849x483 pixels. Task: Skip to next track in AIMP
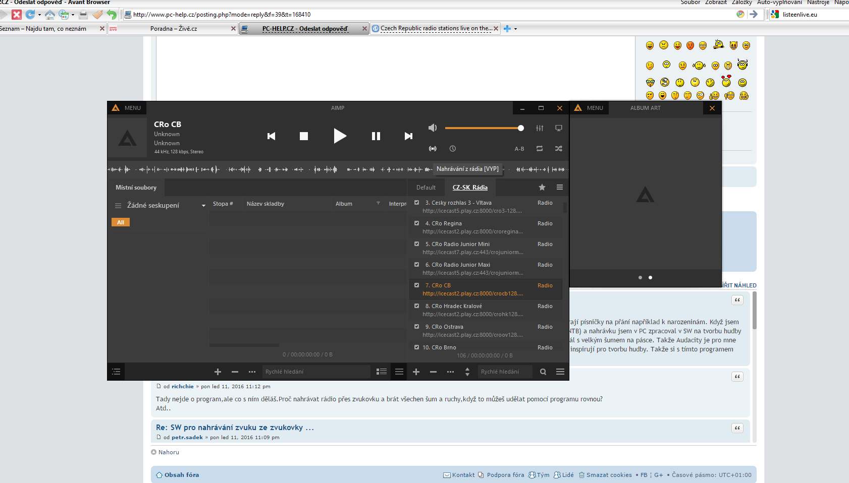point(408,136)
